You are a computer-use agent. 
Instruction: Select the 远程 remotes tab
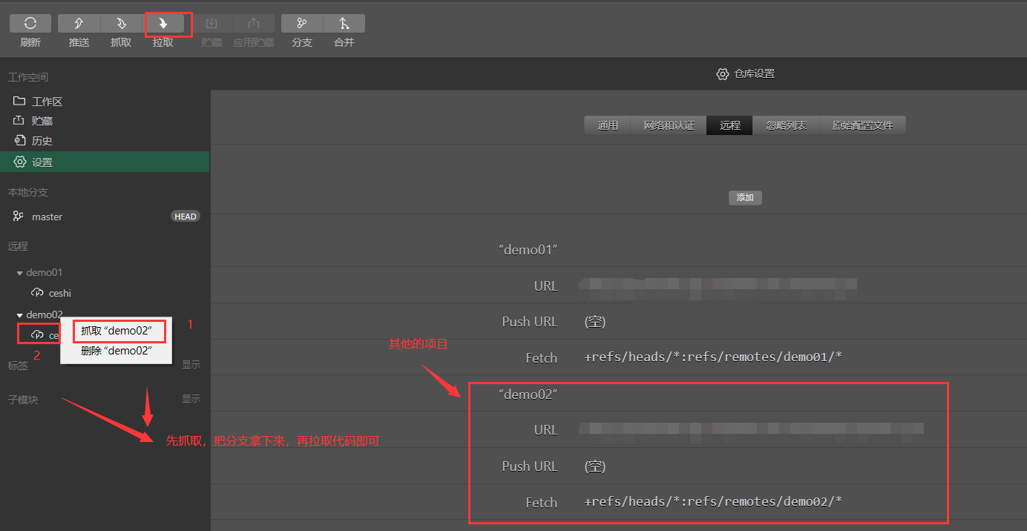(x=729, y=125)
